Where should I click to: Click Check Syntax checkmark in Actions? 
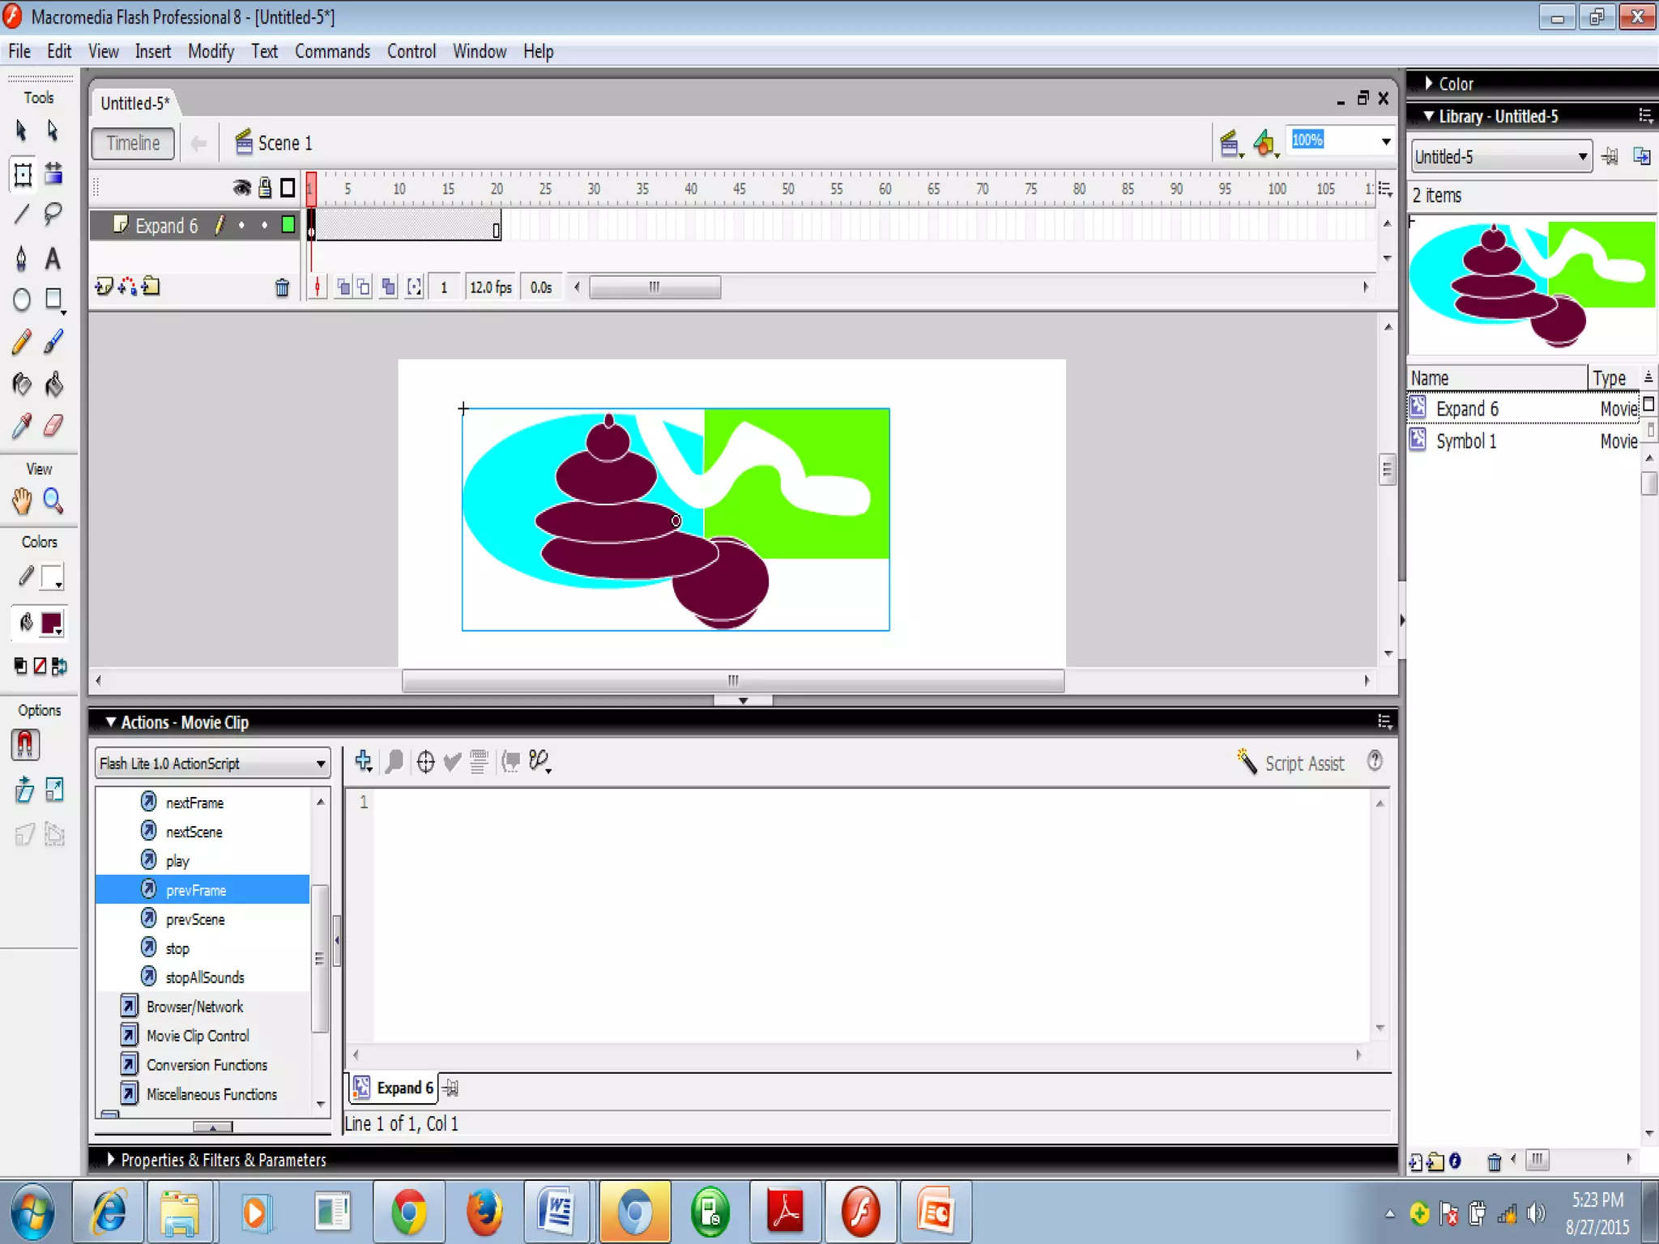point(452,761)
